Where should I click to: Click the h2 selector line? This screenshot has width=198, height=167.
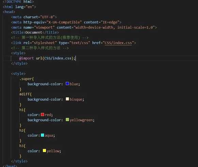pos(22,130)
